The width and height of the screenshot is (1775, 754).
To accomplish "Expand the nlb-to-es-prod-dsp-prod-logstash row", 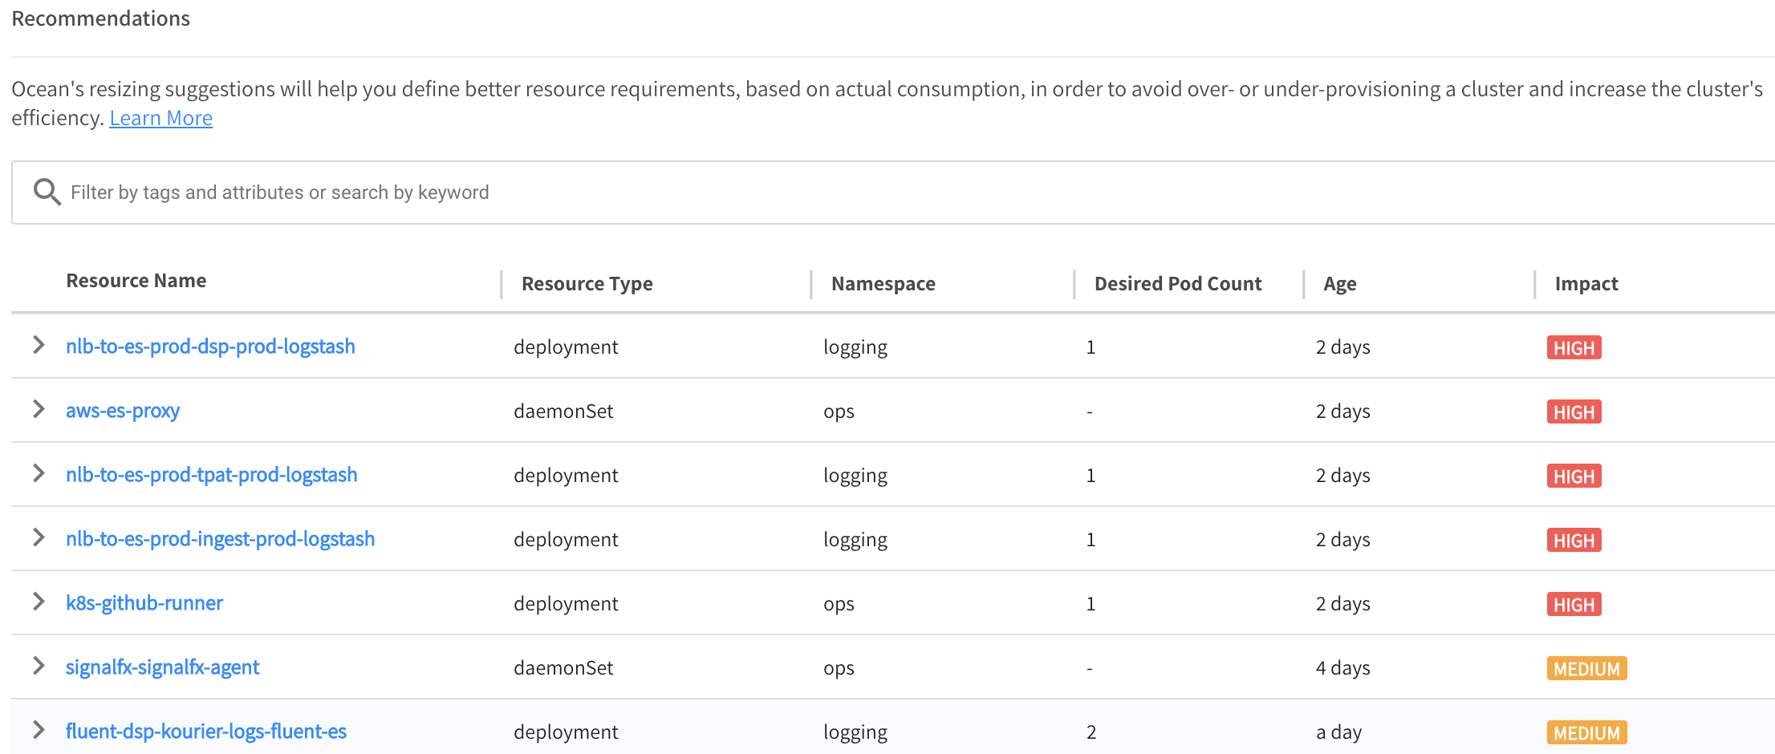I will pos(38,345).
